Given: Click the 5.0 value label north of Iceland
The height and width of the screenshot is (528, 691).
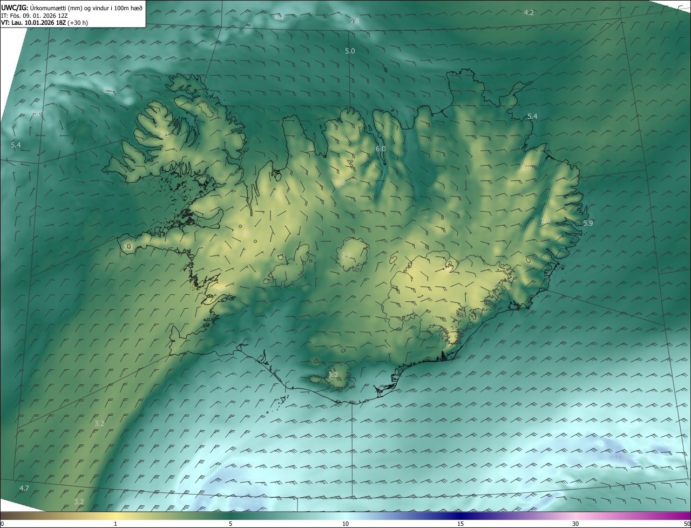Looking at the screenshot, I should point(350,51).
